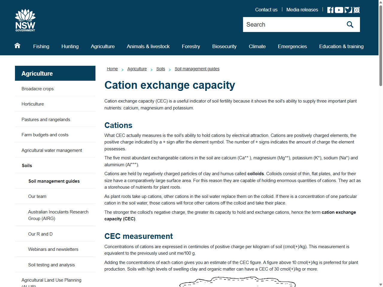Open the Instagram icon

pyautogui.click(x=356, y=10)
